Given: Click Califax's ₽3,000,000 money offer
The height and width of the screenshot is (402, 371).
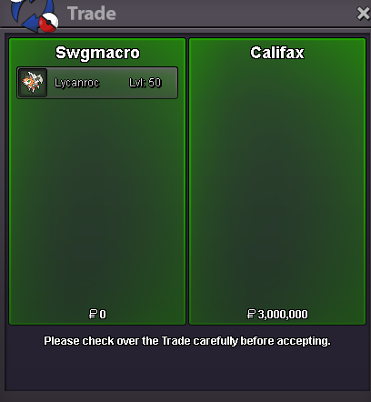Looking at the screenshot, I should click(277, 314).
